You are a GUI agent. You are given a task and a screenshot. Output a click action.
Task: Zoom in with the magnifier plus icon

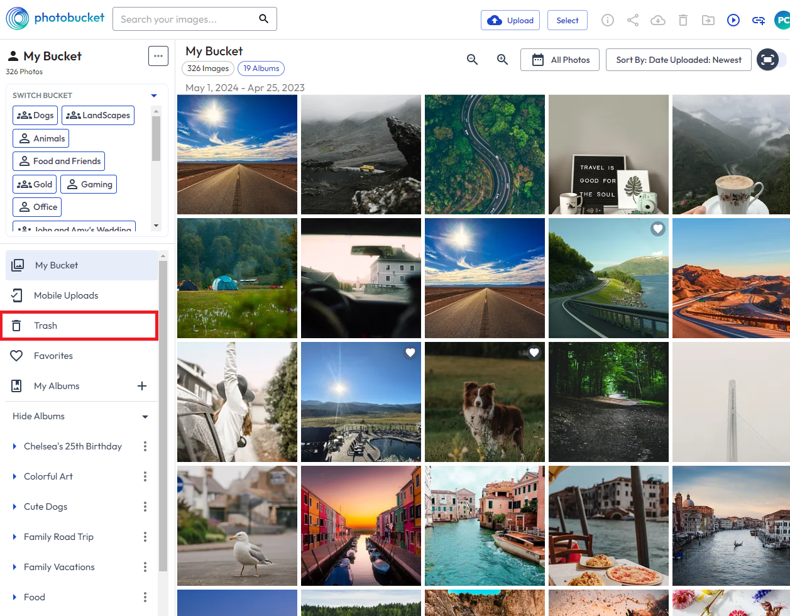(x=502, y=60)
